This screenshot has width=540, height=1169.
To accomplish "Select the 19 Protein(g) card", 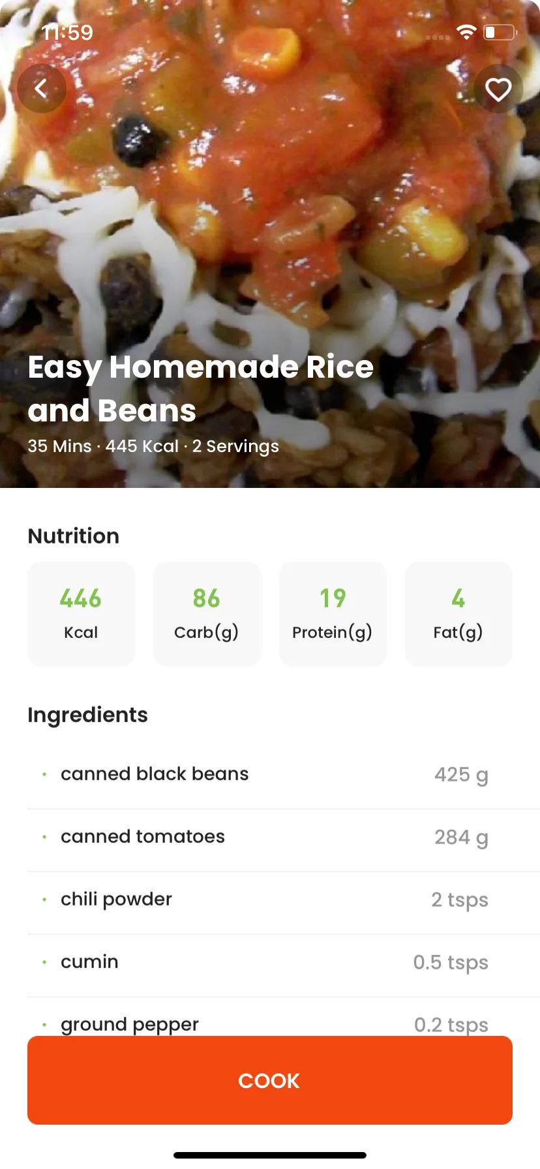I will click(333, 614).
